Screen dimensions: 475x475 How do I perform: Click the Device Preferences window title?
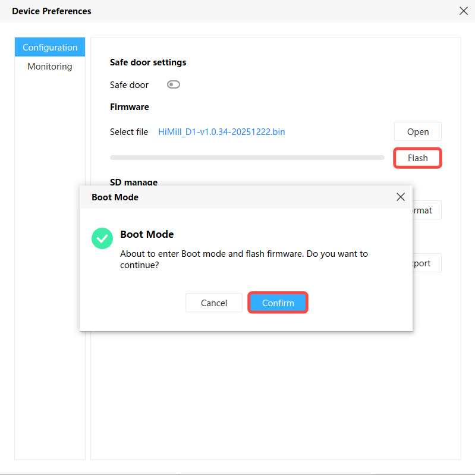[52, 11]
